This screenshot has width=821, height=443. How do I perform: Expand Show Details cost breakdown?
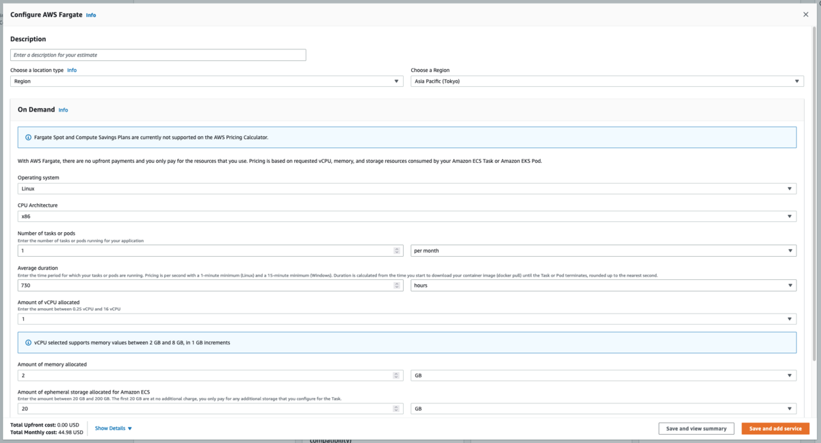(114, 428)
